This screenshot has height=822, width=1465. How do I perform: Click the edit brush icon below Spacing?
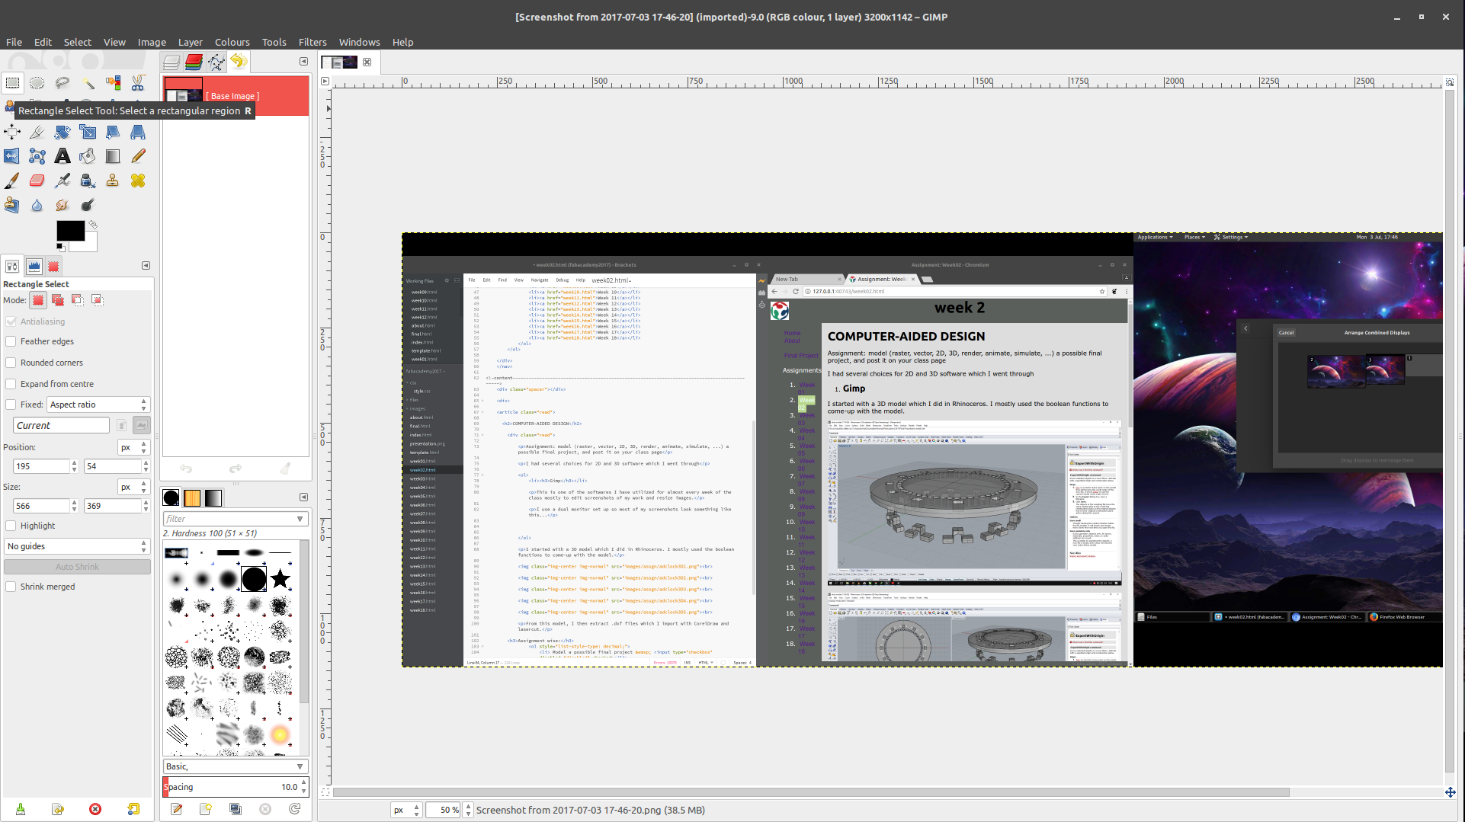pos(177,809)
